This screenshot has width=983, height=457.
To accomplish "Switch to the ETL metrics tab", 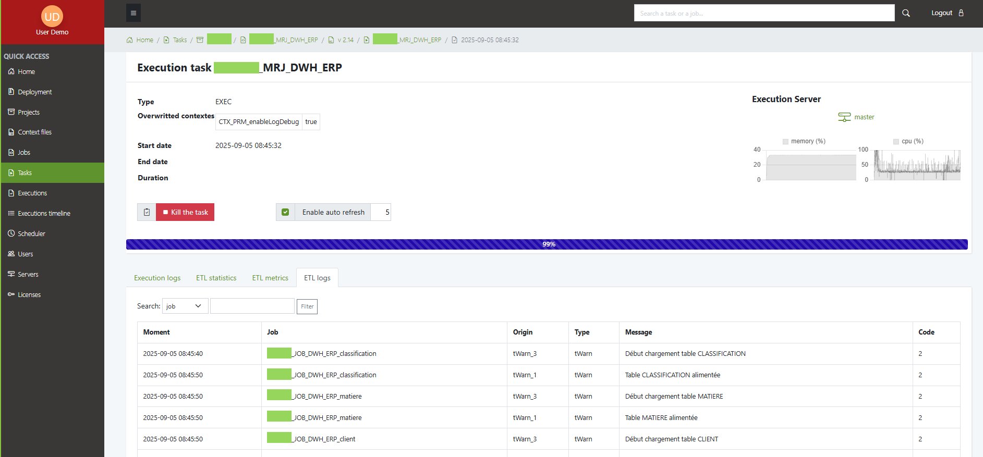I will tap(270, 278).
